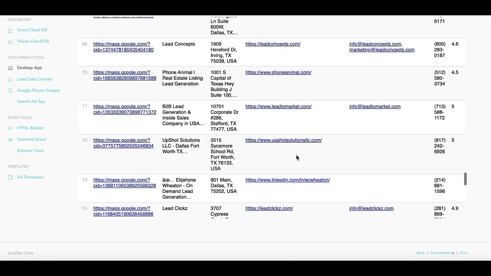The height and width of the screenshot is (276, 491).
Task: Select rating 4.5 for Phone Animal
Action: (455, 72)
